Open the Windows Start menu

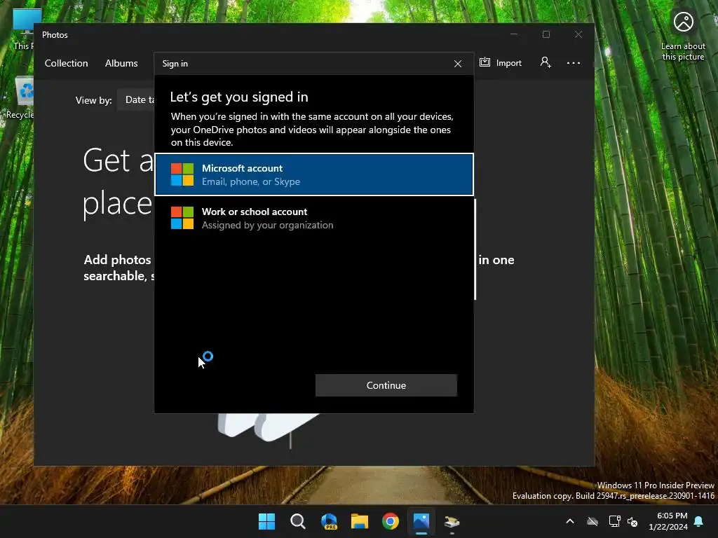click(266, 521)
